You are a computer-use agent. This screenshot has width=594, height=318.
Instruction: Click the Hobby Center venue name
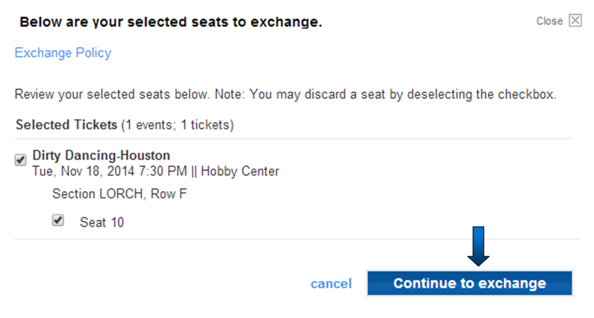[x=240, y=171]
